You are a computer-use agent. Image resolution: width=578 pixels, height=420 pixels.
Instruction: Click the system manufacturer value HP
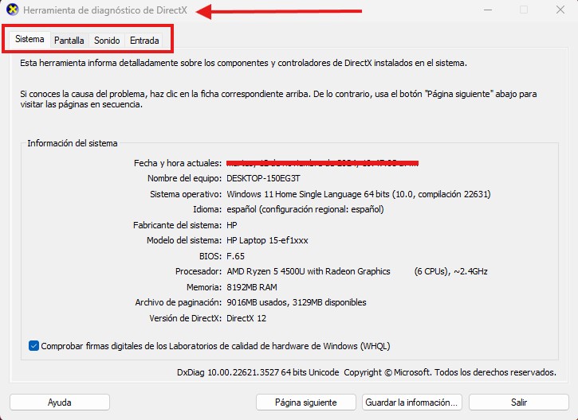[231, 225]
